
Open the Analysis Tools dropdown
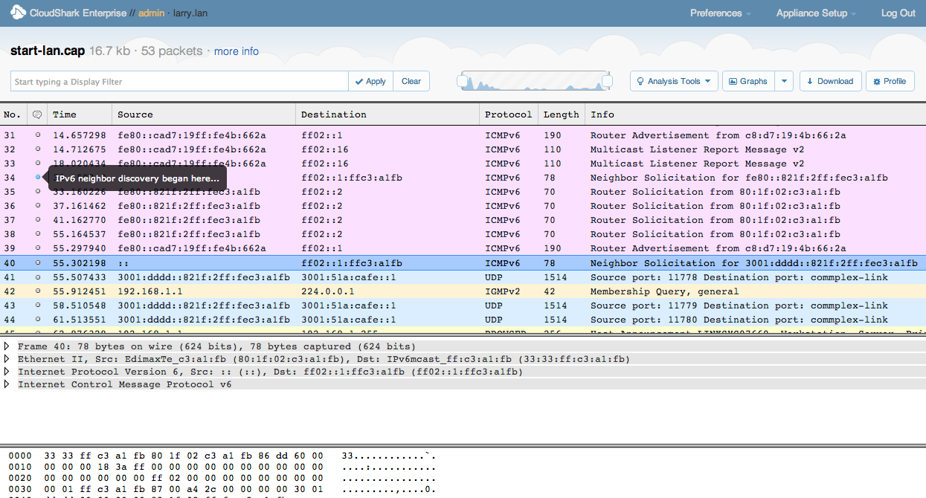point(674,81)
